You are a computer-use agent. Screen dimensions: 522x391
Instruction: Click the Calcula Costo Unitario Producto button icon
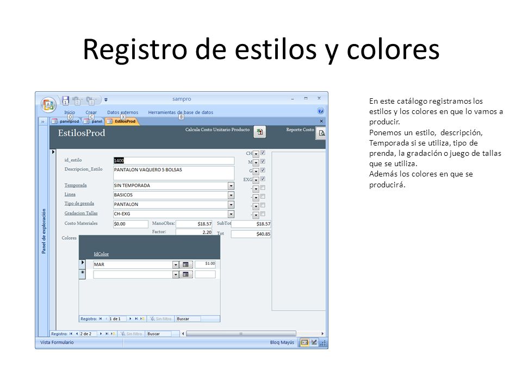(260, 132)
